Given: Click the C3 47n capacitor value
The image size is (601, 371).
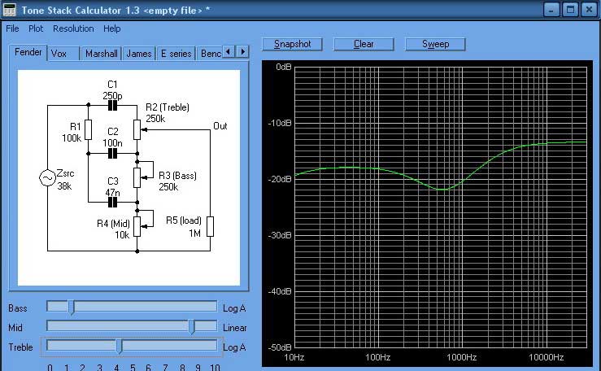Looking at the screenshot, I should [113, 192].
